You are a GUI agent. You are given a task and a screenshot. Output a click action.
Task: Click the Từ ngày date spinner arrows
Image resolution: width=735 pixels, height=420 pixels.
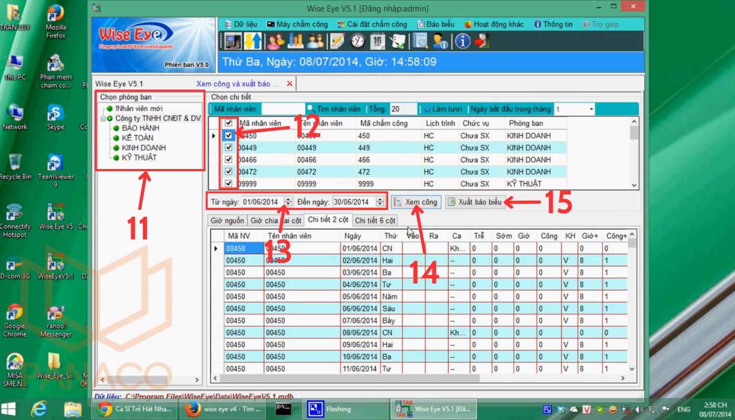(288, 202)
